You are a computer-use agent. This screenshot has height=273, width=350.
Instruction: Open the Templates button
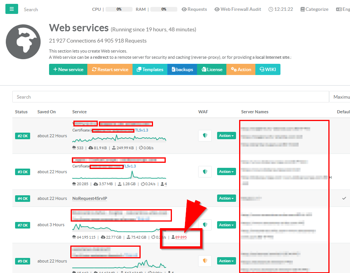tap(150, 70)
